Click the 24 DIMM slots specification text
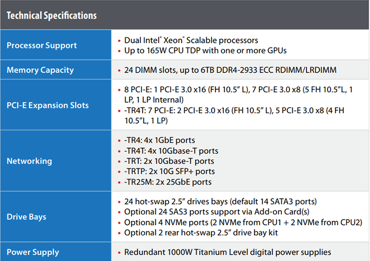370x261 pixels. click(x=230, y=70)
